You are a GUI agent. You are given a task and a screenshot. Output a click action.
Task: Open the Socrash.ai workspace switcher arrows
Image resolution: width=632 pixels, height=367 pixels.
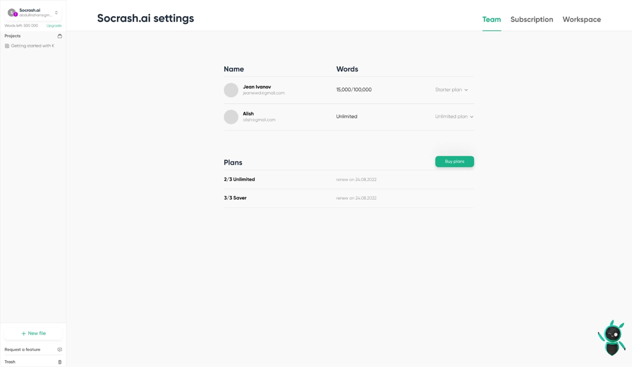(x=56, y=13)
